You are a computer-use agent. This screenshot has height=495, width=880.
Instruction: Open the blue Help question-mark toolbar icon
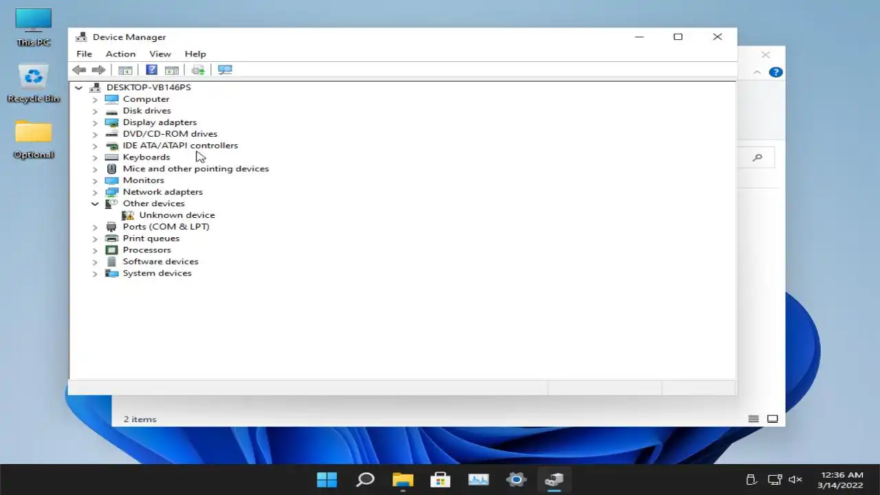152,69
